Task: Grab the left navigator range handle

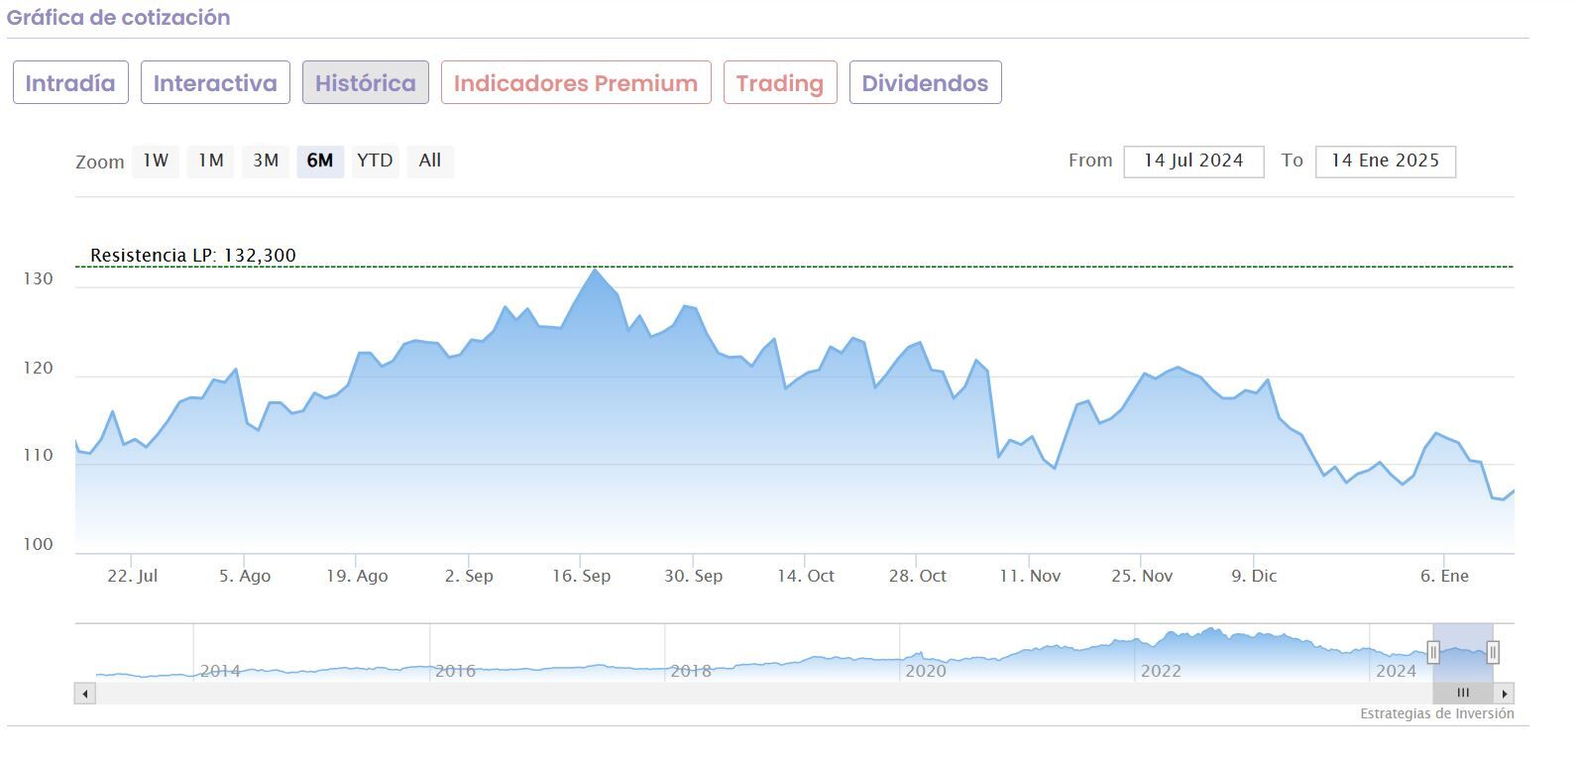Action: tap(1433, 652)
